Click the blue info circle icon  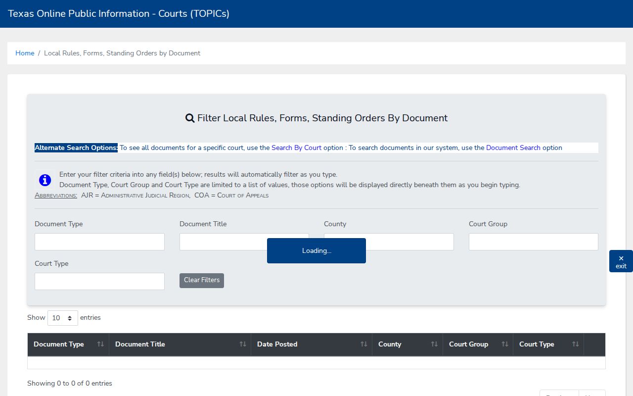[45, 180]
